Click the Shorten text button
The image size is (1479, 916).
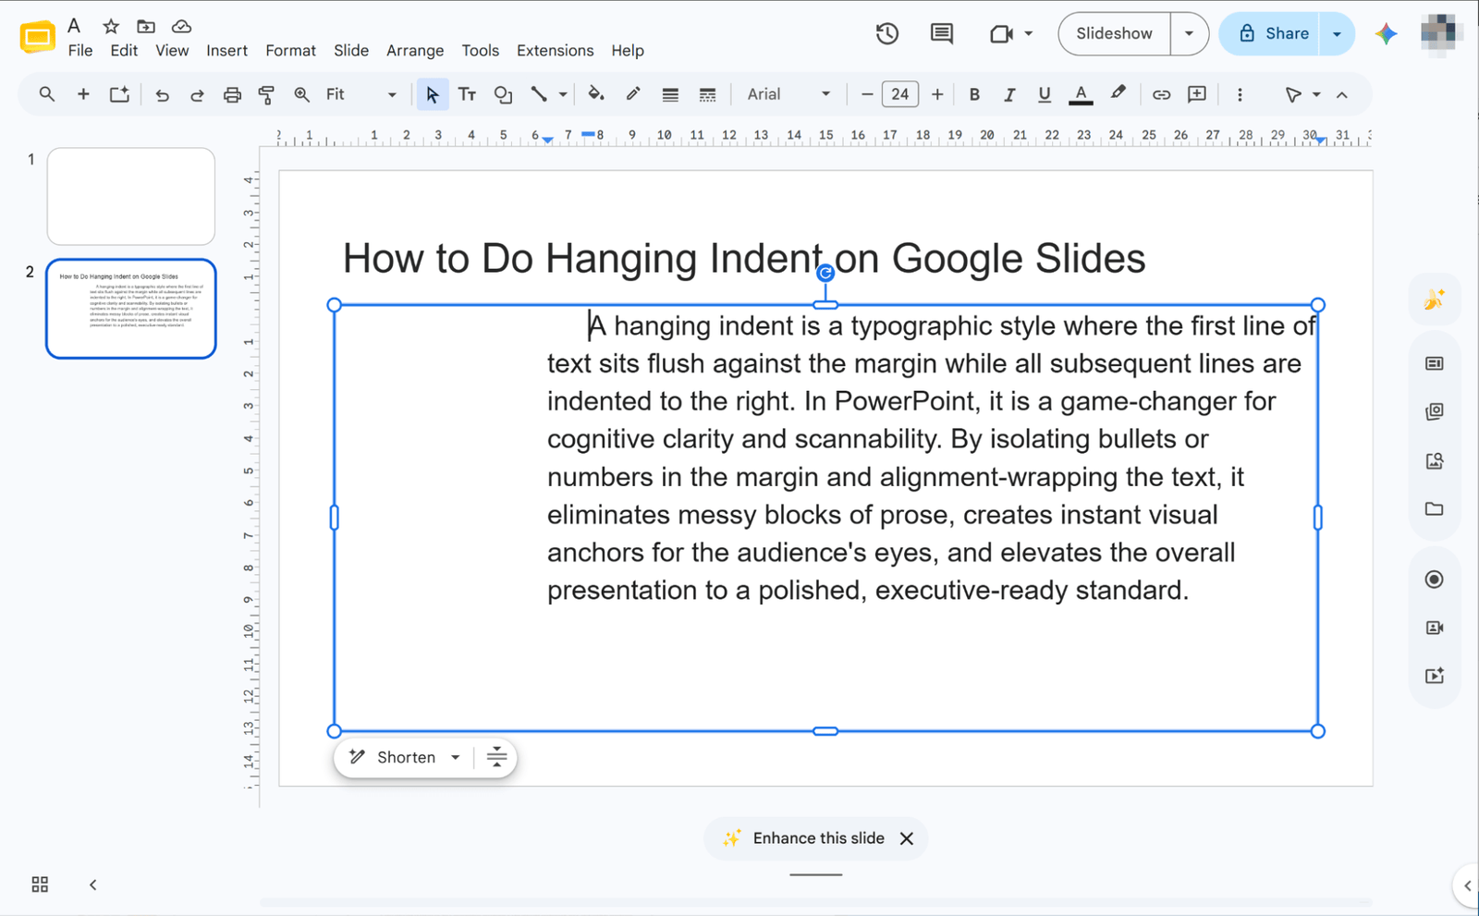coord(393,757)
